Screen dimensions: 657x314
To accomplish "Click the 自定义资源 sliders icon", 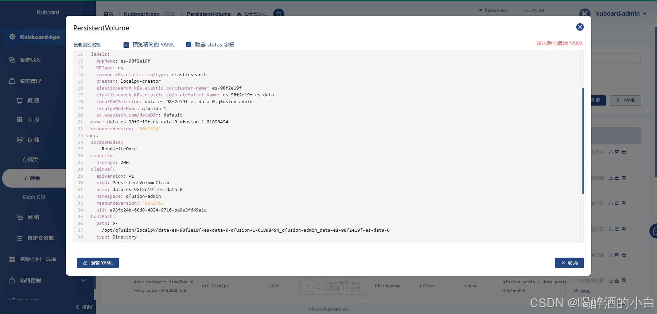I will point(20,238).
